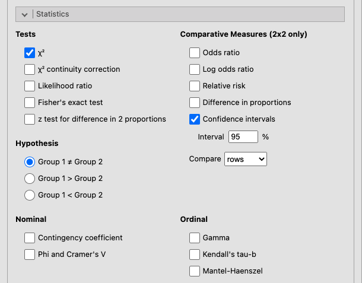Turn on Log odds ratio

(195, 69)
